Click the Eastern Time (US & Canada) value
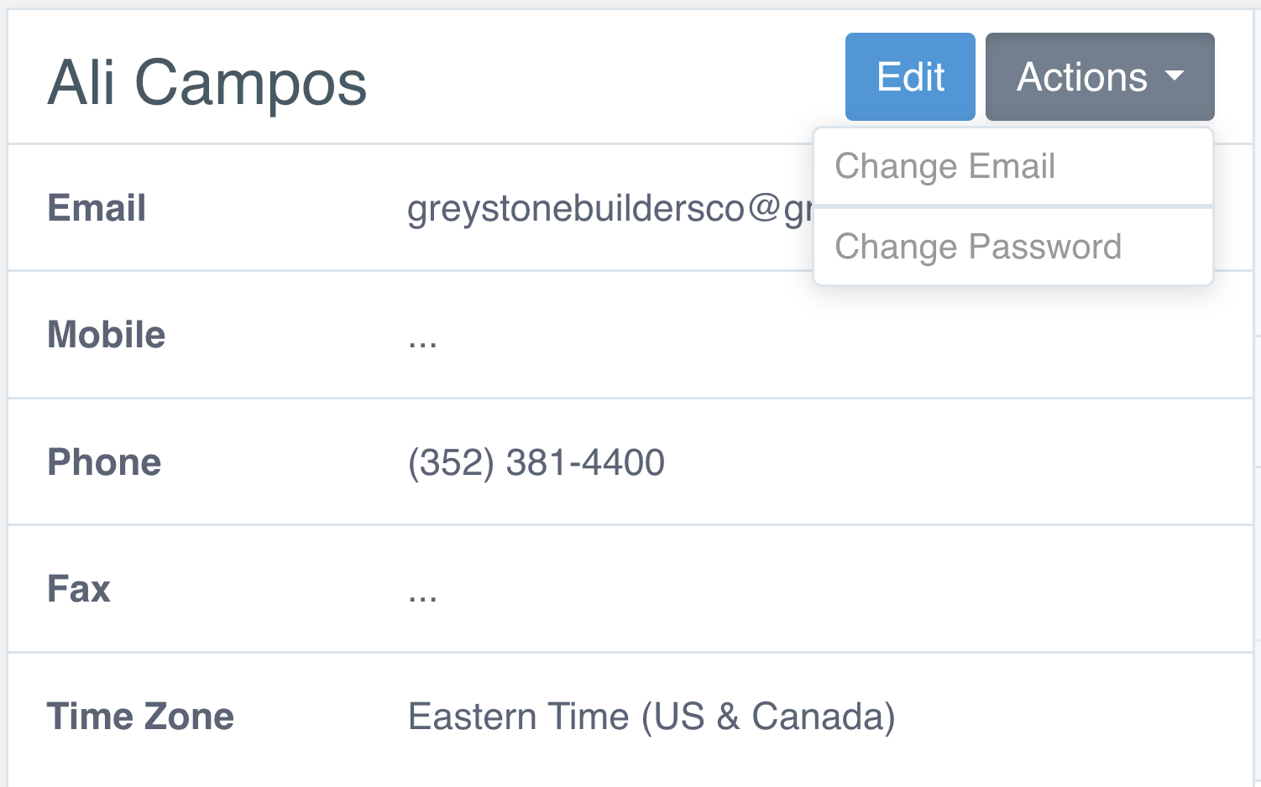This screenshot has height=787, width=1261. tap(651, 717)
